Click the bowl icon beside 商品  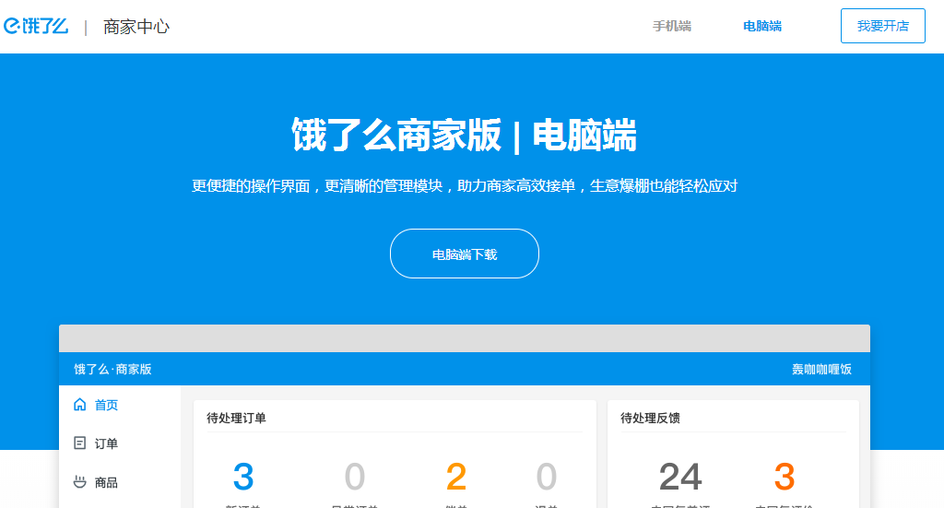79,481
